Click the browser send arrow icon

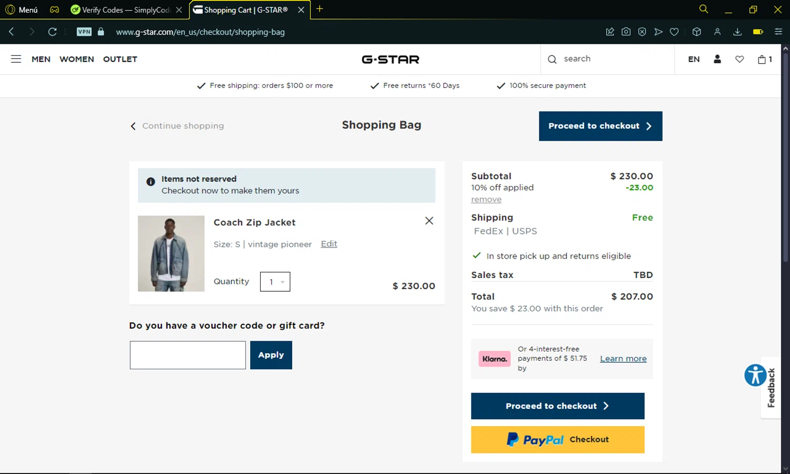point(658,32)
